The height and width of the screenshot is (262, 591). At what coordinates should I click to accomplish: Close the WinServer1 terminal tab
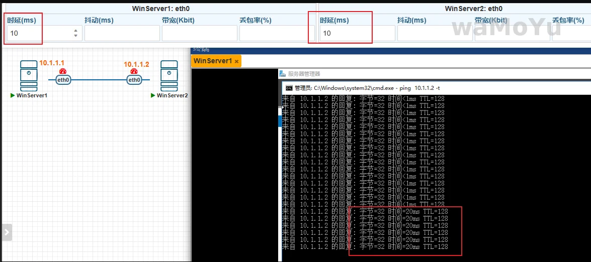pos(237,61)
